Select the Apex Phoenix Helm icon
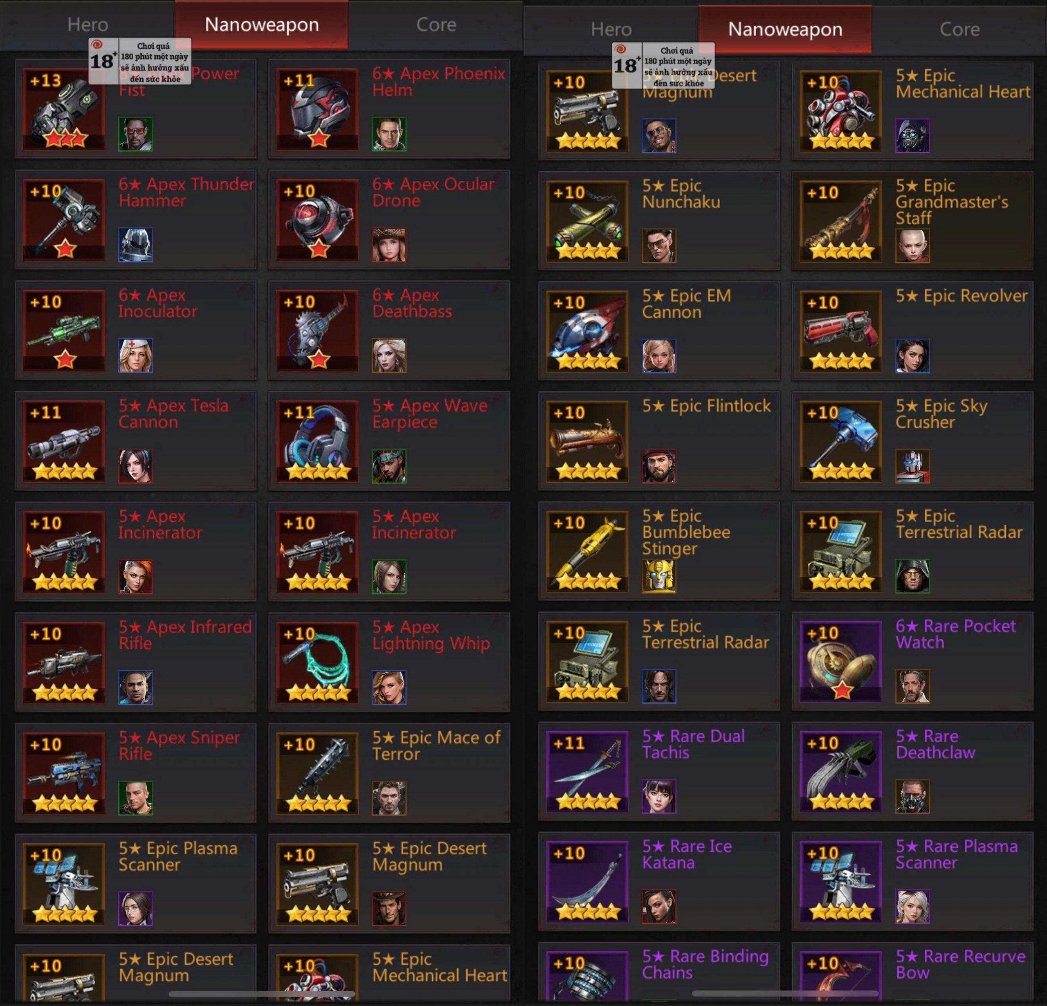This screenshot has height=1006, width=1047. (317, 109)
